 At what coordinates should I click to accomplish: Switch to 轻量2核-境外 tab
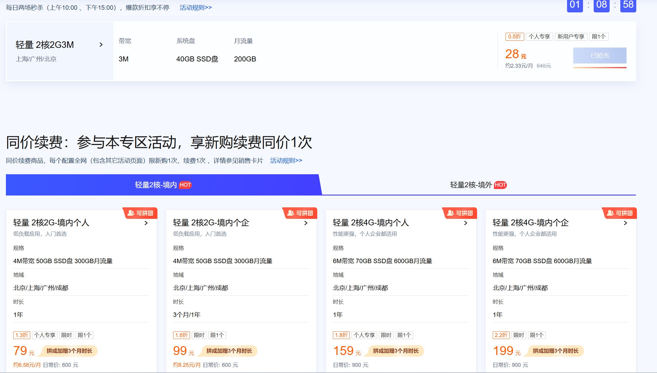point(471,185)
